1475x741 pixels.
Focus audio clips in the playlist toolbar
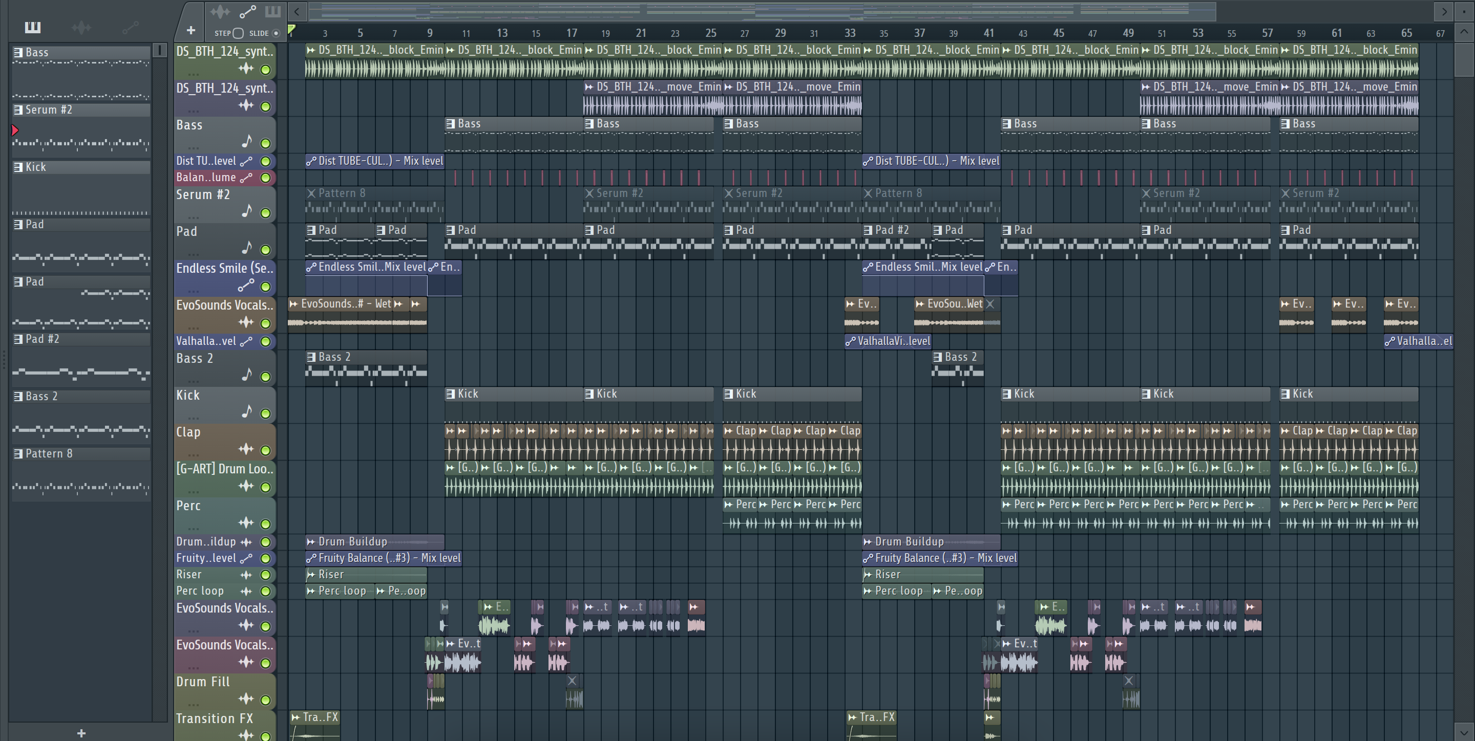[220, 11]
